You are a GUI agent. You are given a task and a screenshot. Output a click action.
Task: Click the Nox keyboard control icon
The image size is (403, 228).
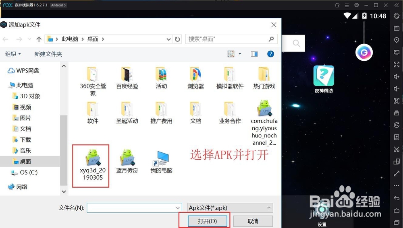click(x=397, y=28)
